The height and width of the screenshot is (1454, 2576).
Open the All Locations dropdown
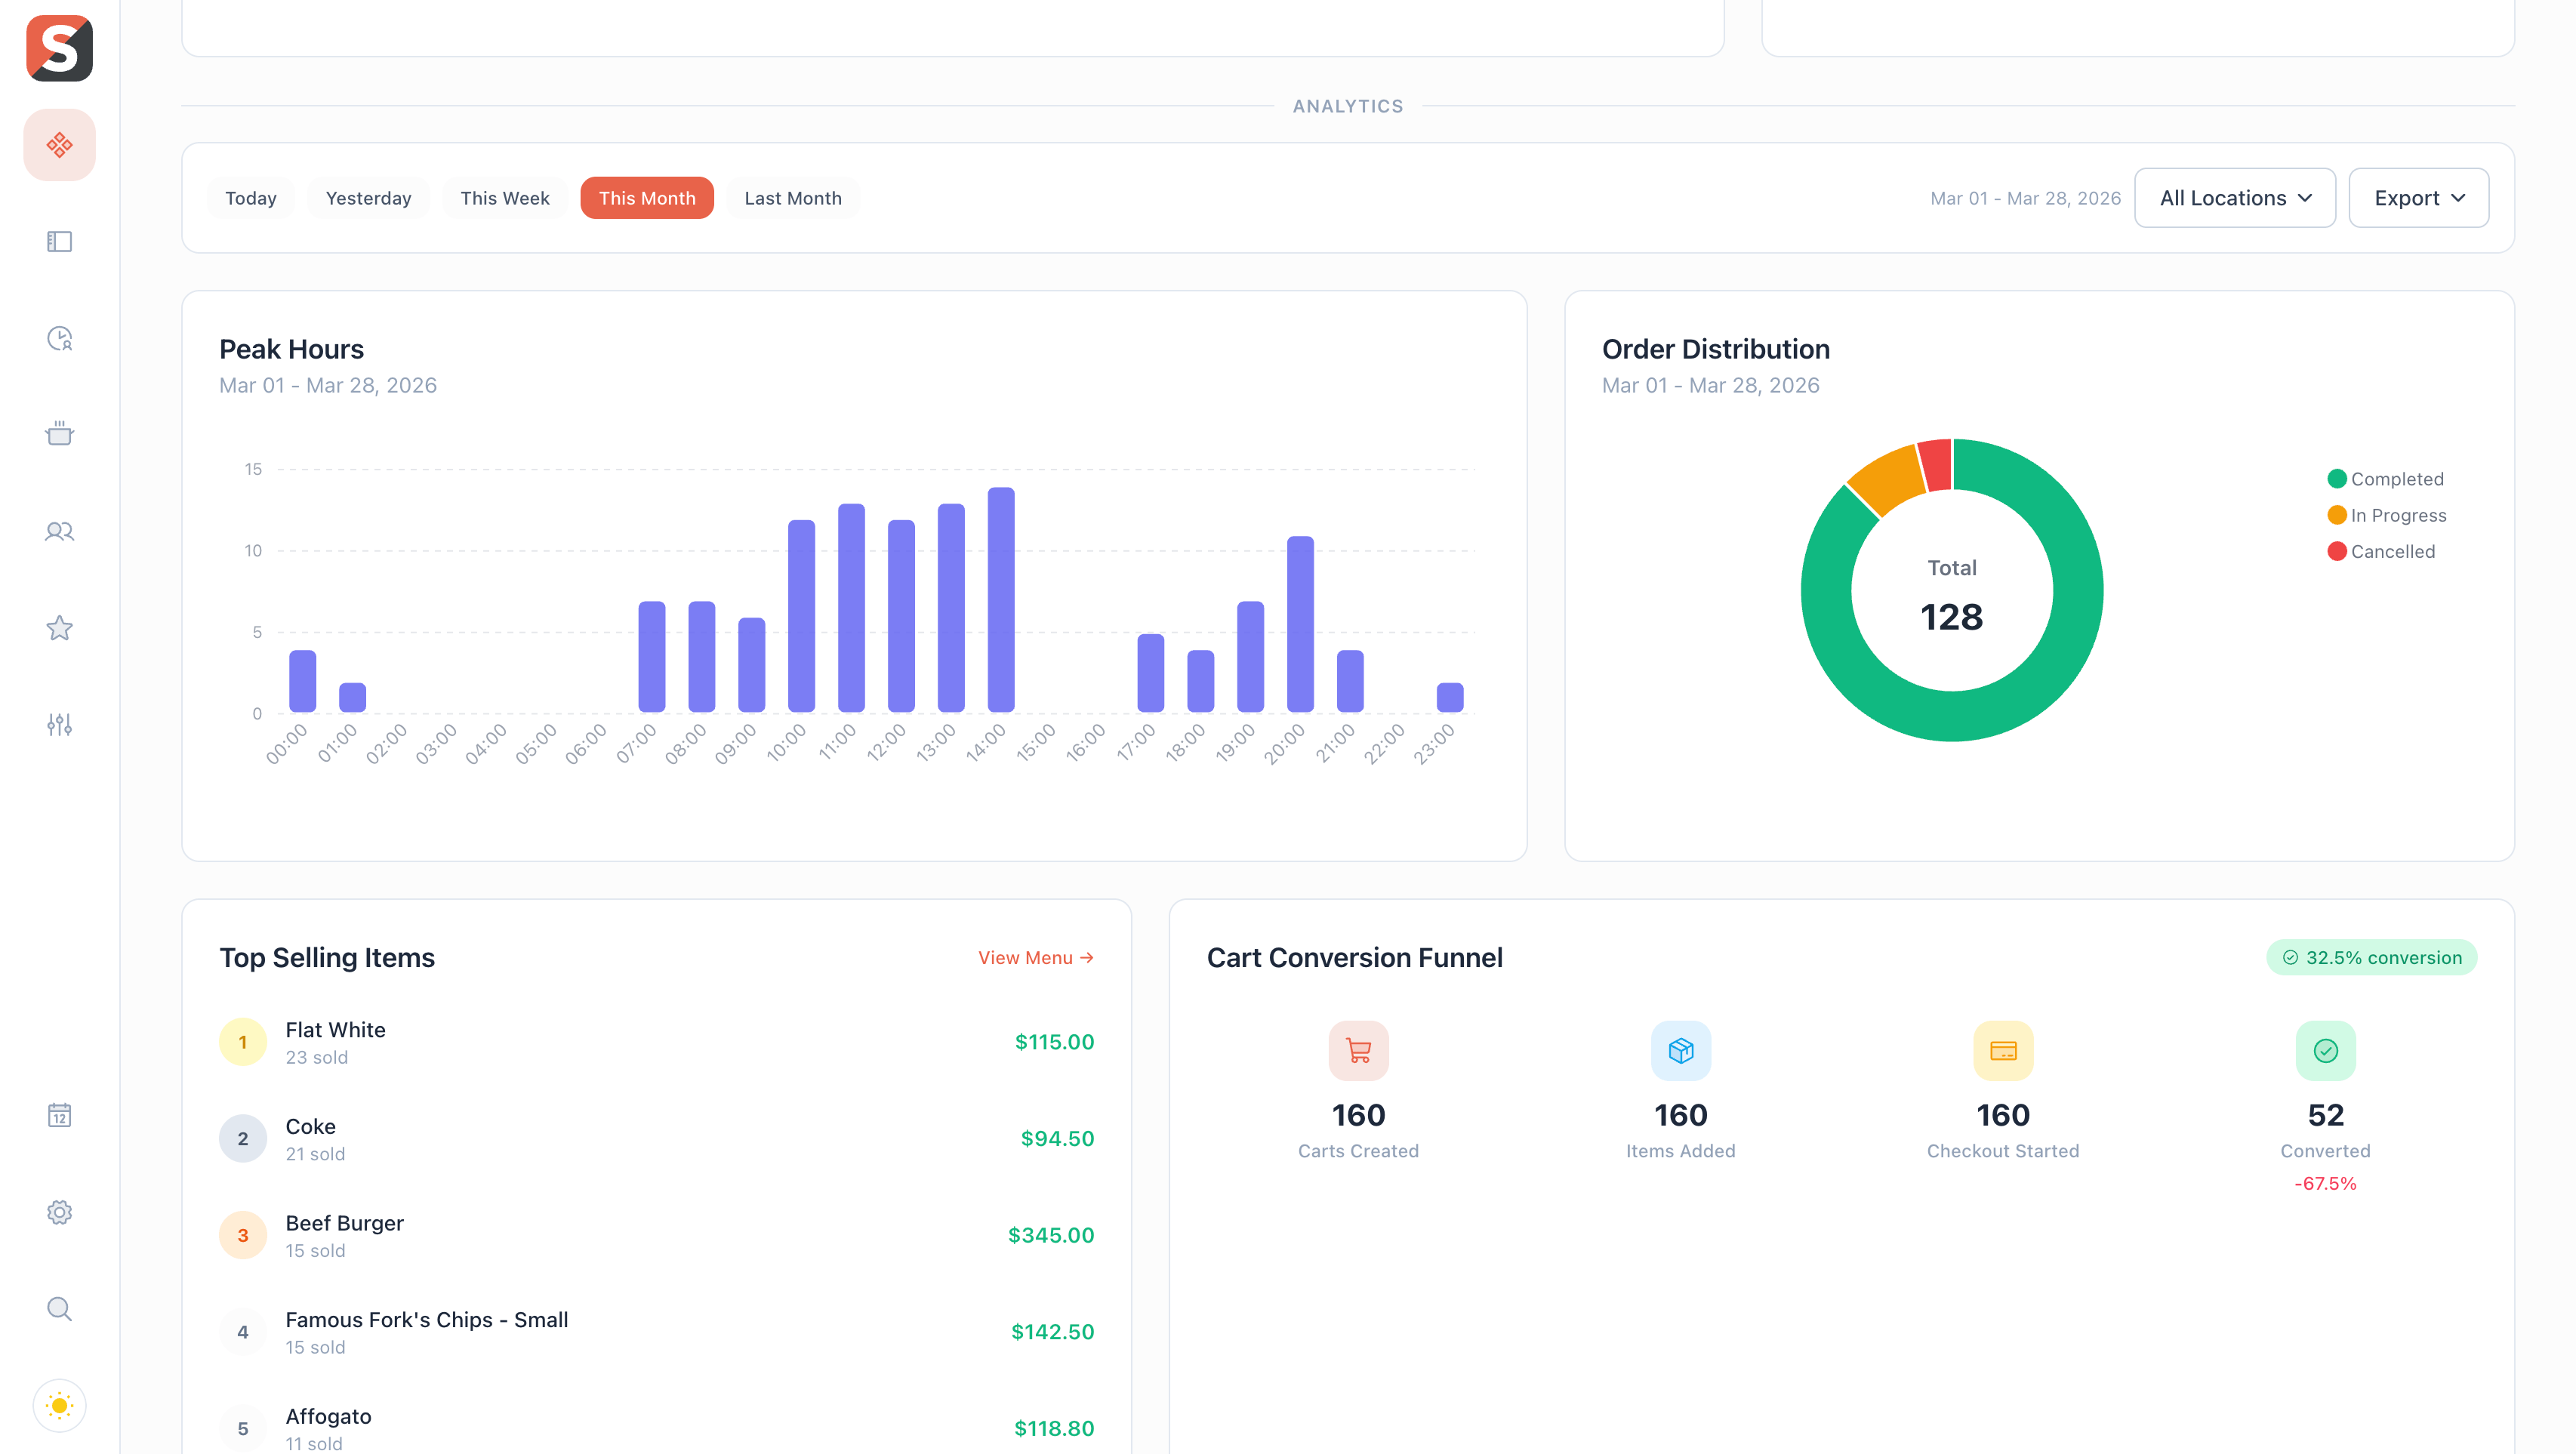point(2235,197)
